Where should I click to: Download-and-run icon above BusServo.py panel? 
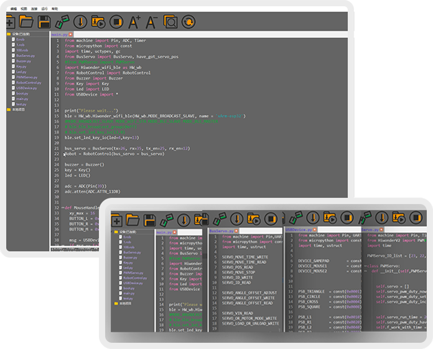pyautogui.click(x=254, y=219)
